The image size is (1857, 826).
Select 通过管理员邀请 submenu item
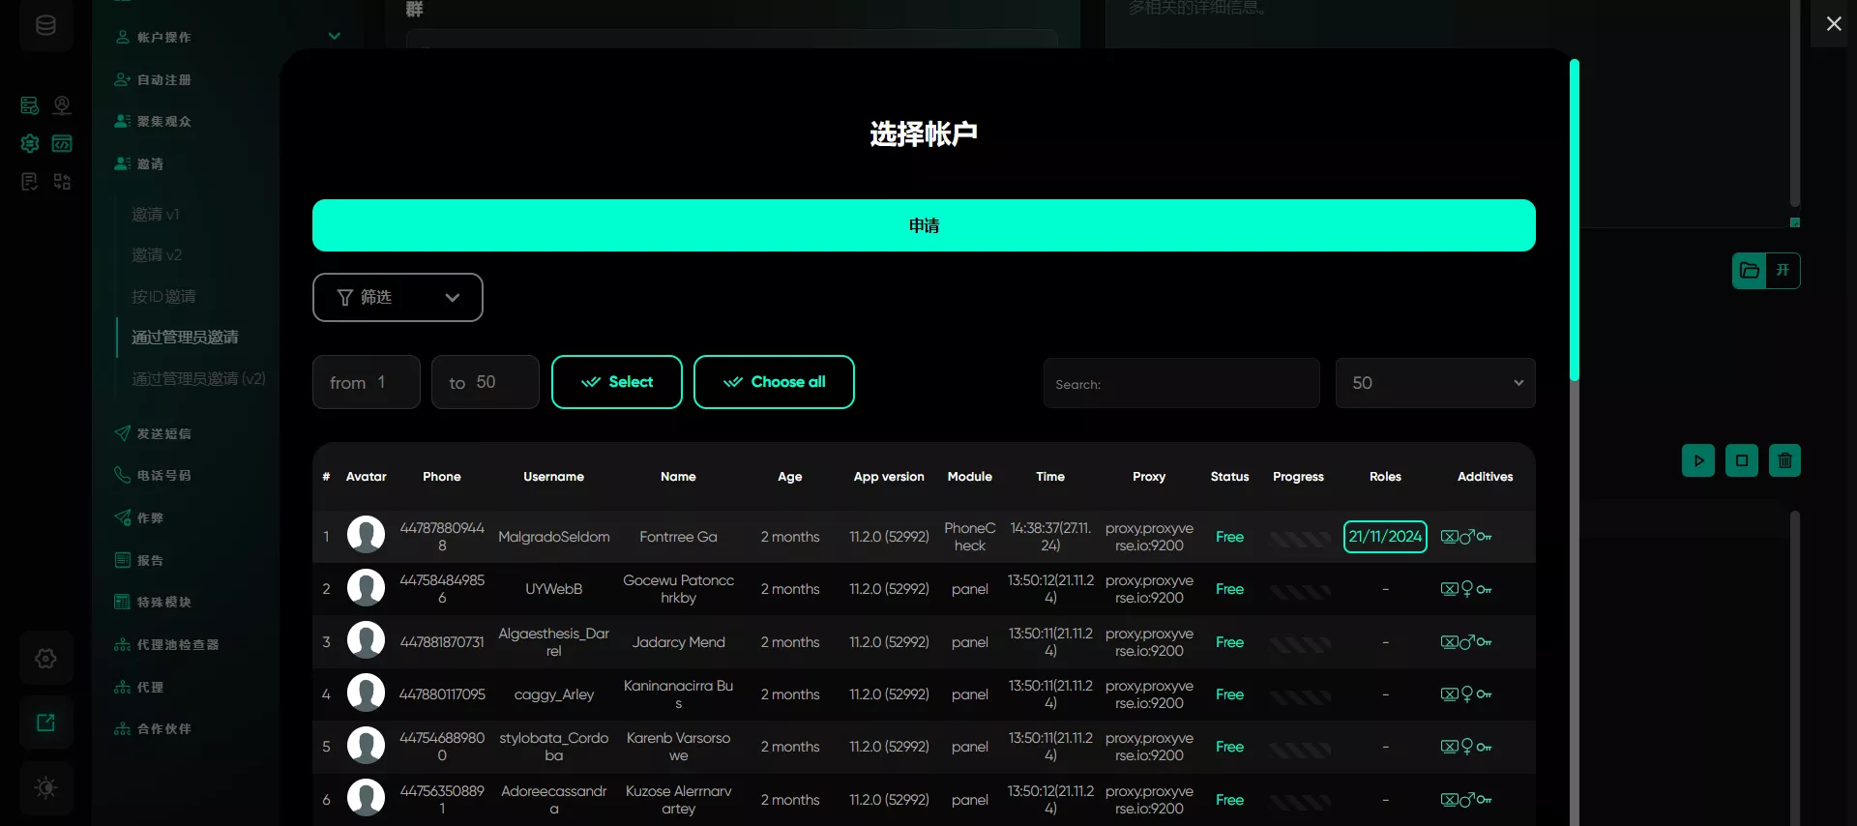(x=185, y=337)
